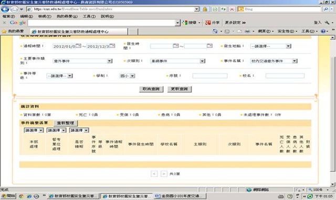The image size is (336, 200).
Task: Open the 工具(T) menu in menu bar
Action: (89, 16)
